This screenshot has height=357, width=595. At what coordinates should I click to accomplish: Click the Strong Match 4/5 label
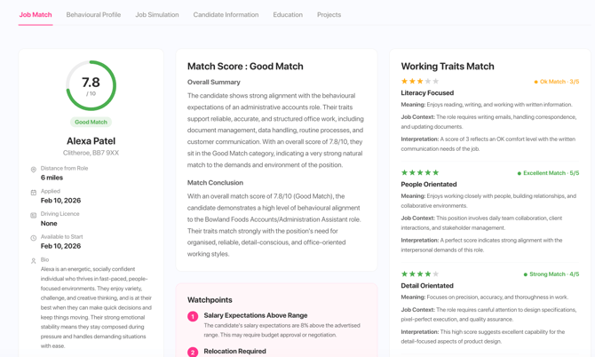point(551,274)
